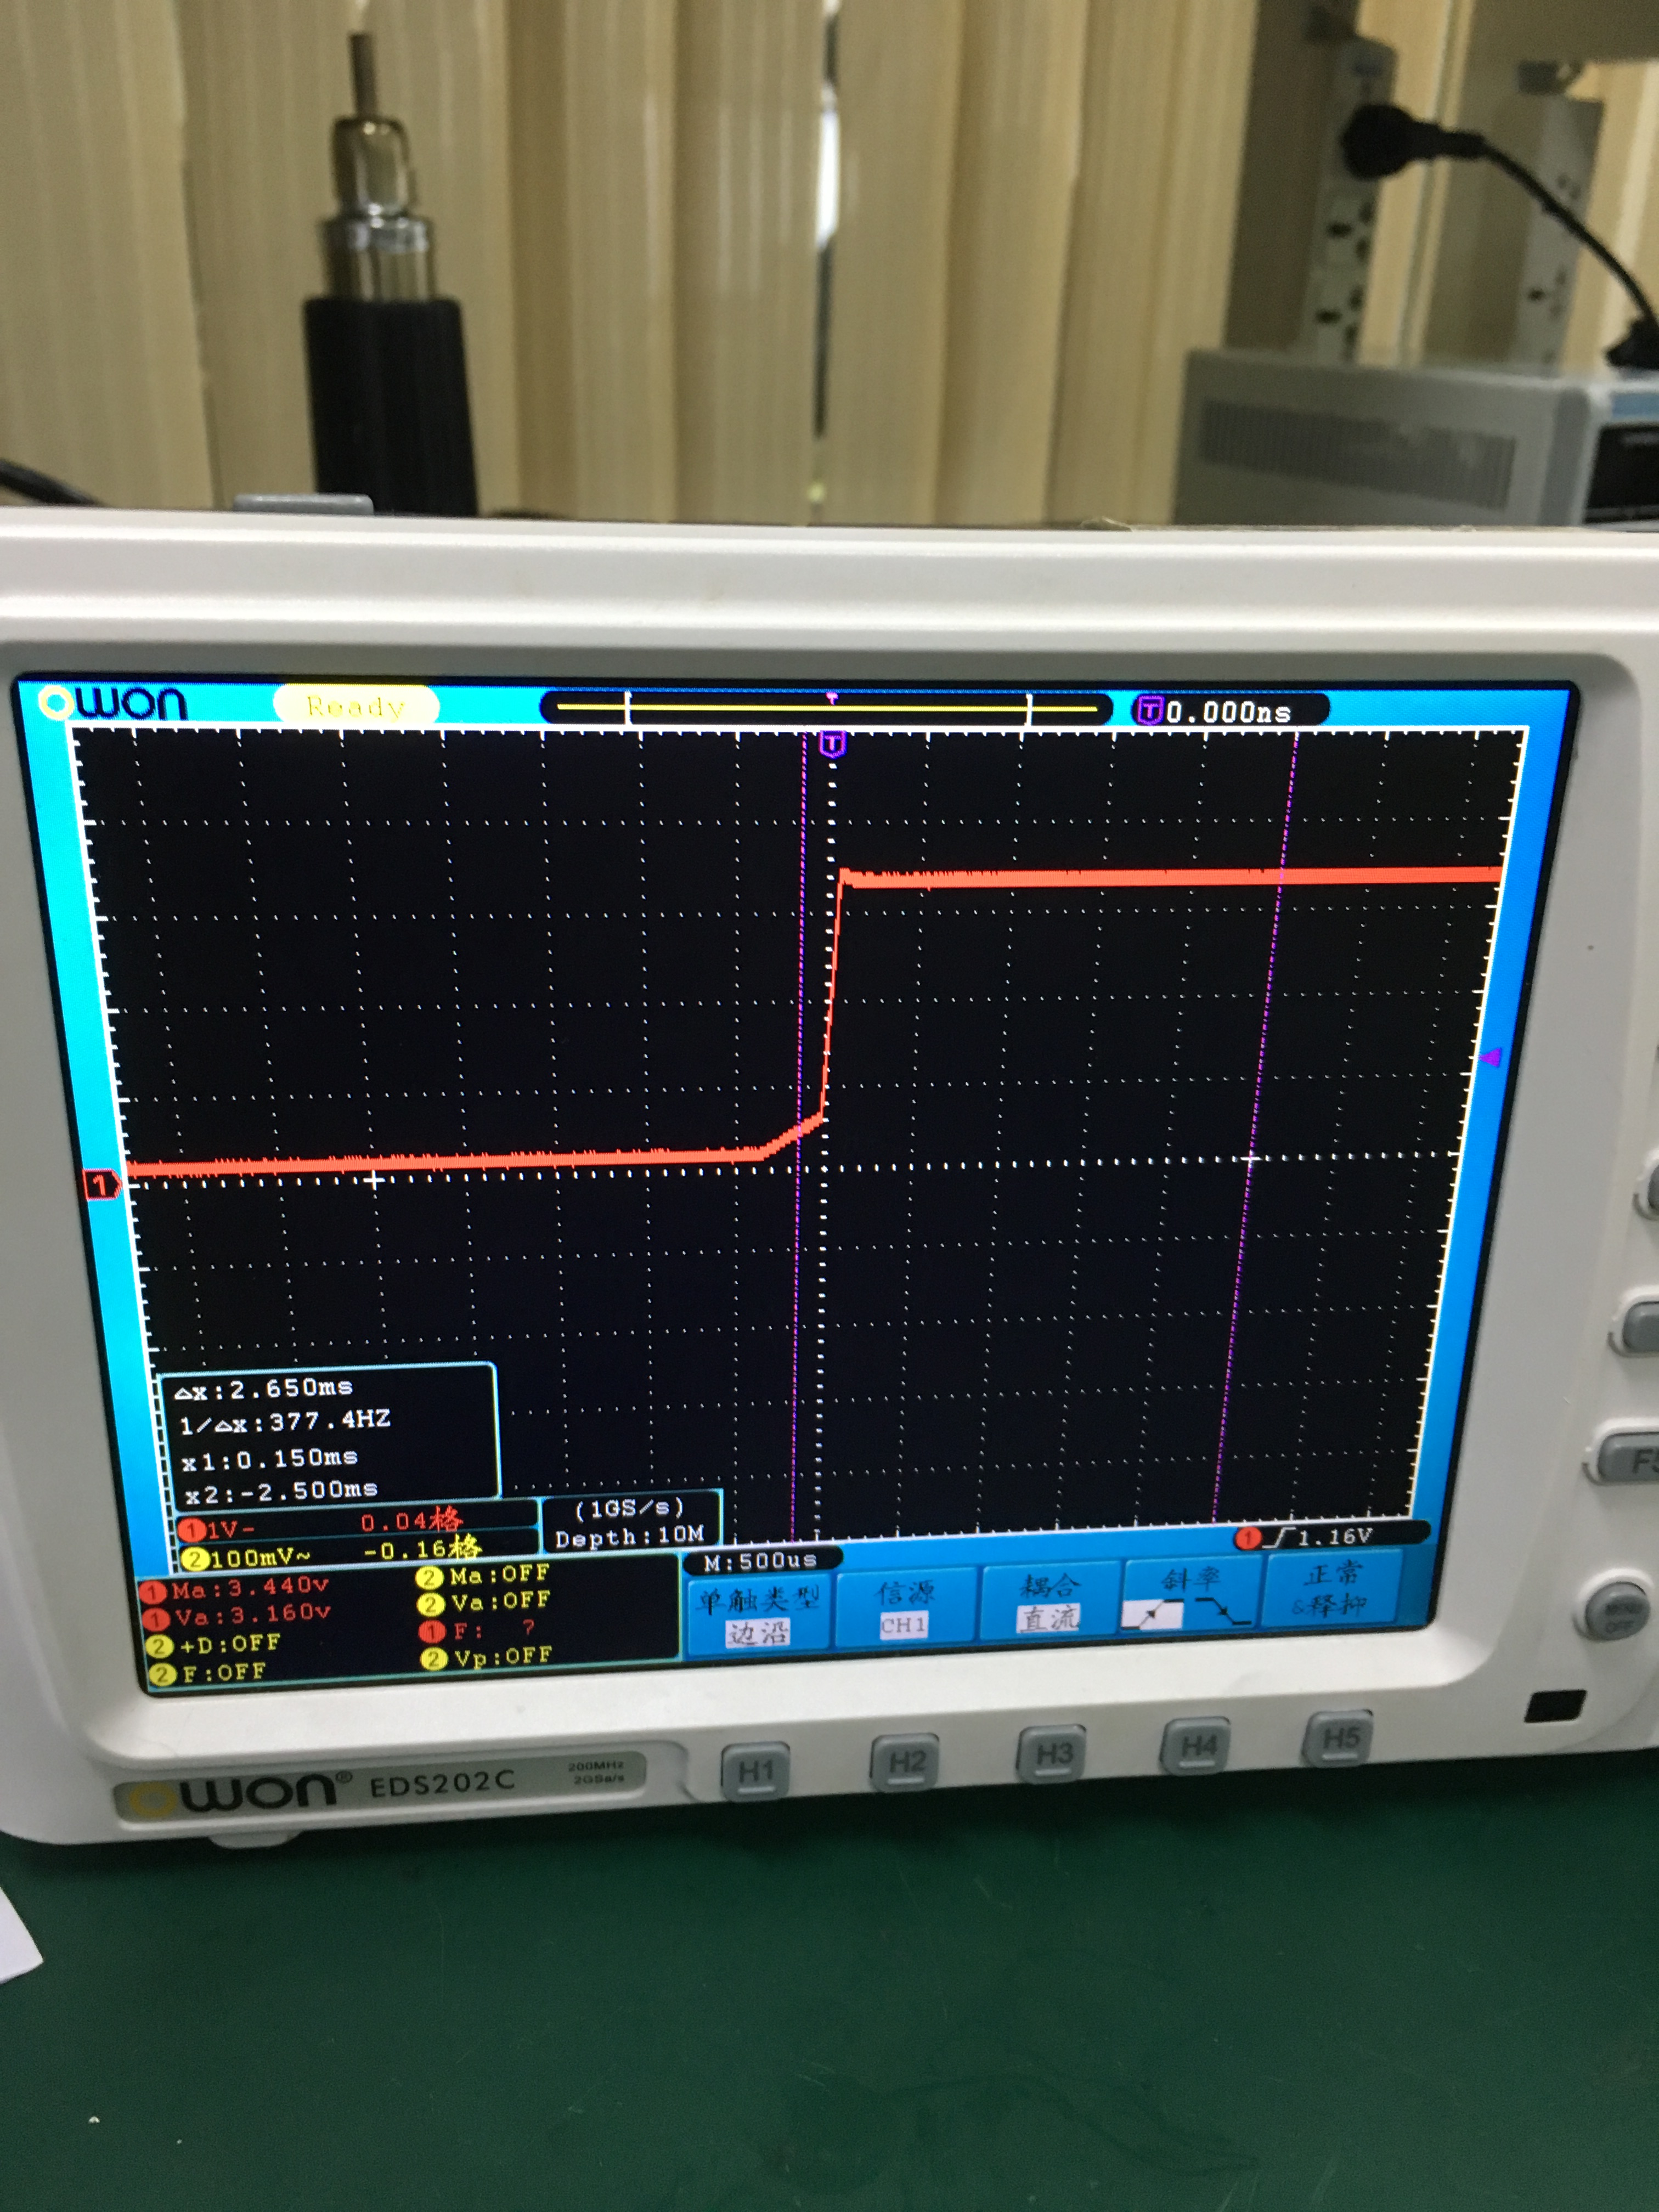Select the rising edge slope option
Viewport: 1659px width, 2212px height.
click(x=1152, y=1615)
